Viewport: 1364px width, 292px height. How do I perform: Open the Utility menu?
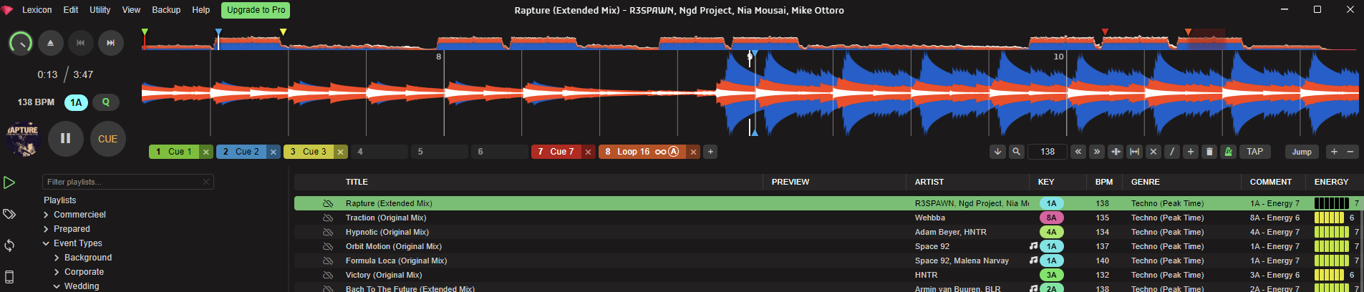[100, 10]
